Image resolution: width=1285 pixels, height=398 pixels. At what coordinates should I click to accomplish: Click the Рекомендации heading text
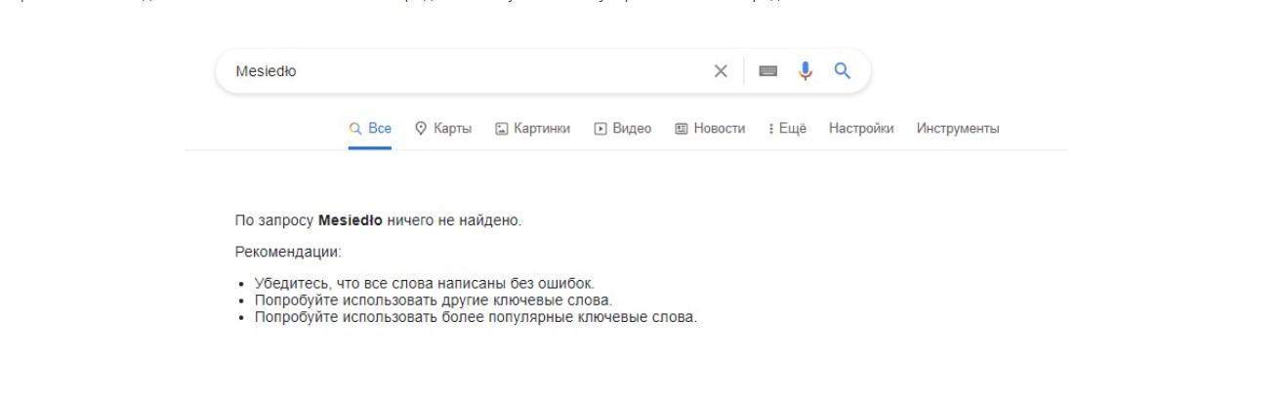coord(288,252)
